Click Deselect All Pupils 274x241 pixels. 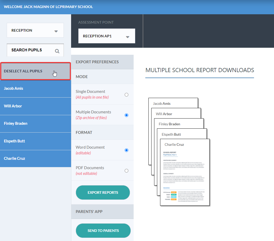pyautogui.click(x=36, y=71)
